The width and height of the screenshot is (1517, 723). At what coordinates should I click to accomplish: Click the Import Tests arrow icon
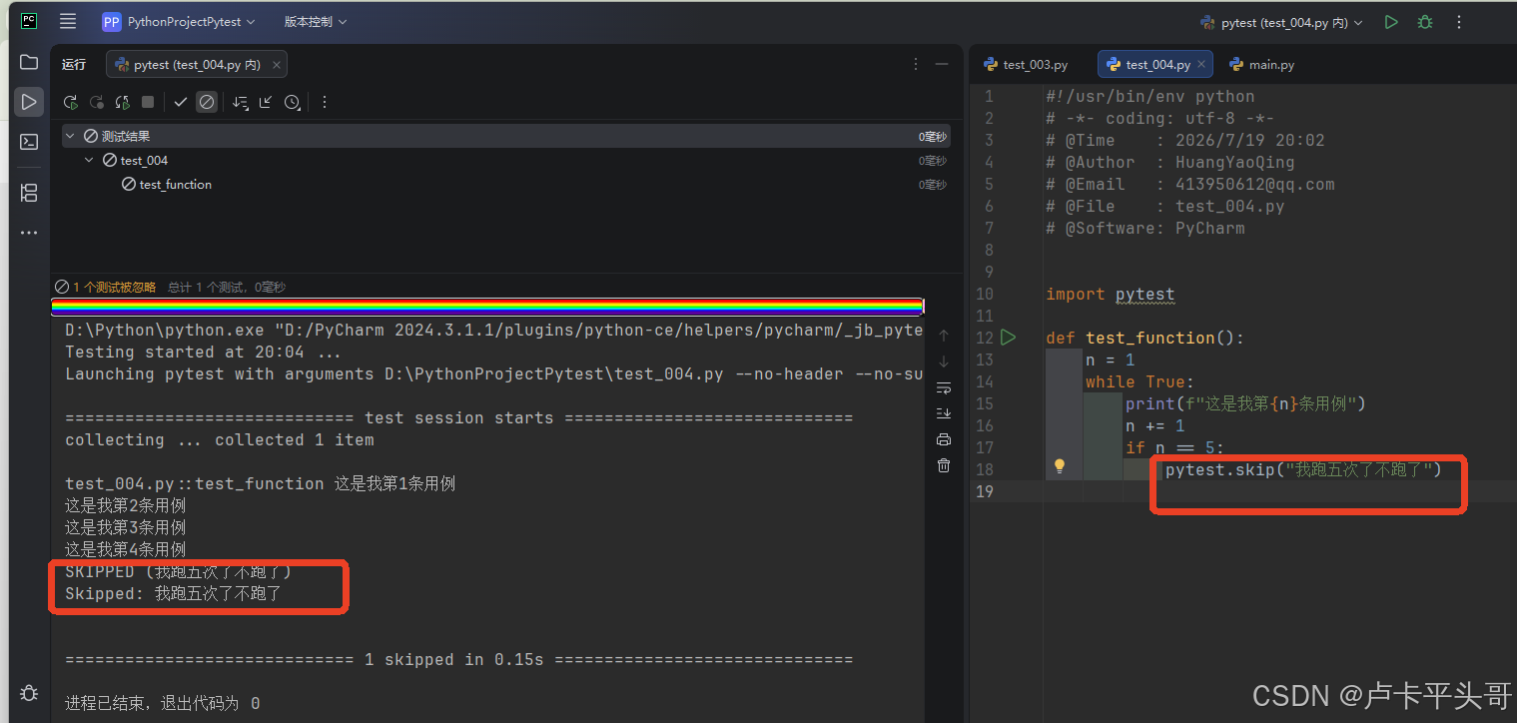pos(266,102)
